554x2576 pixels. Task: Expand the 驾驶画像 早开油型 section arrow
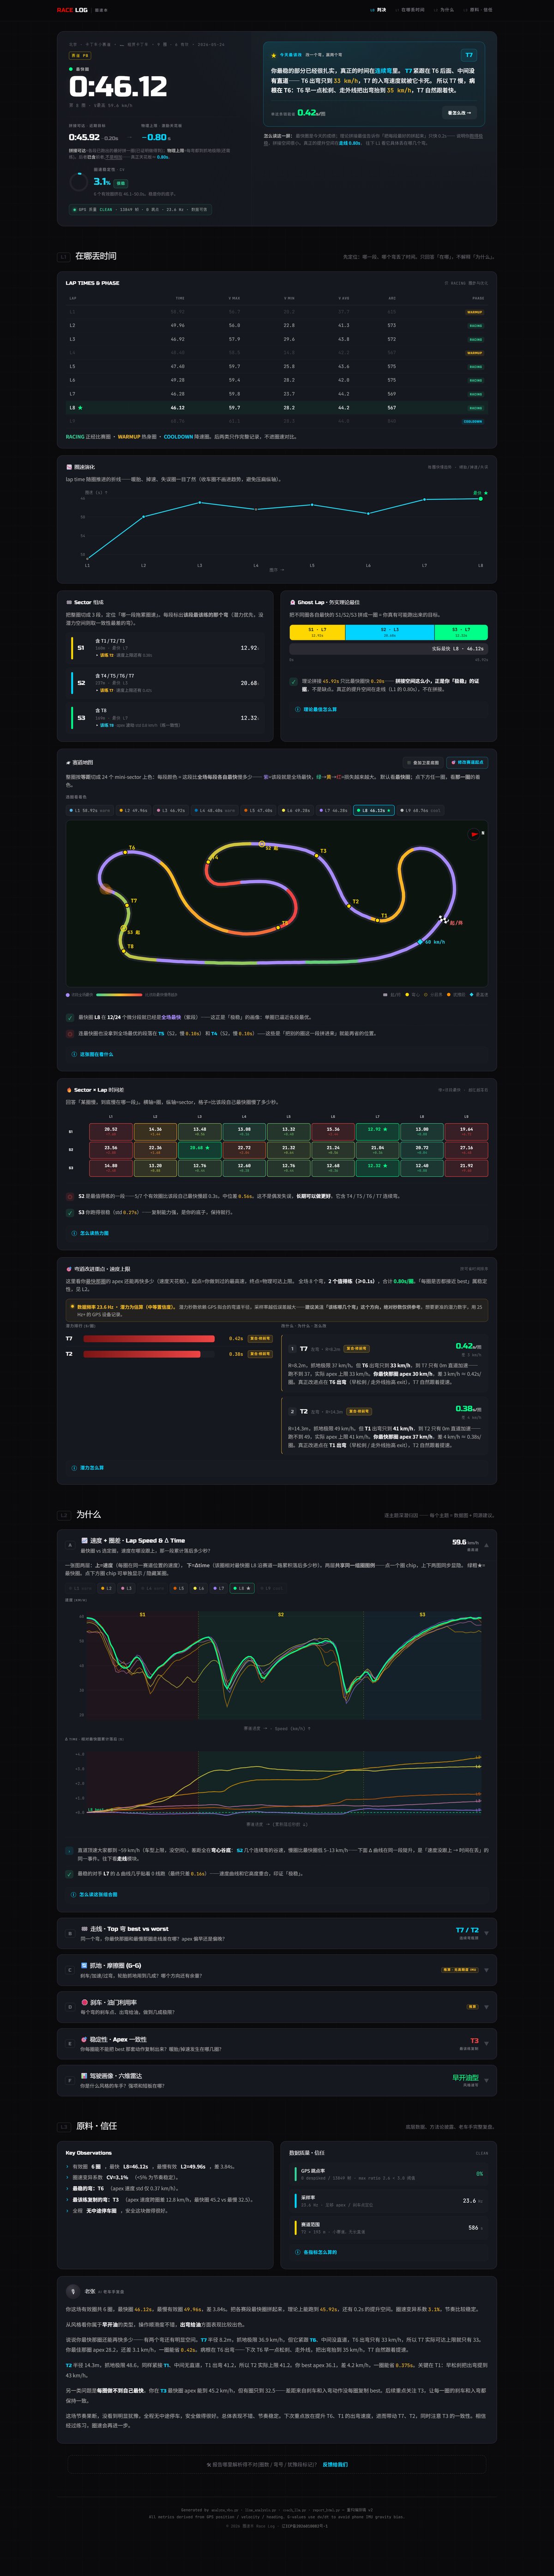click(486, 2080)
